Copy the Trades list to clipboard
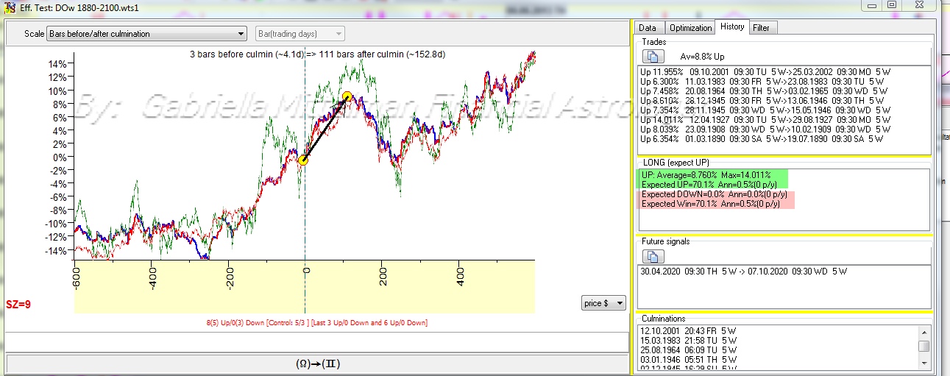The height and width of the screenshot is (376, 950). 653,56
